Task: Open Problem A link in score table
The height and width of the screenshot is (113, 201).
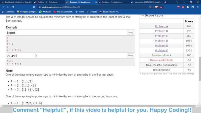Action: pyautogui.click(x=161, y=26)
